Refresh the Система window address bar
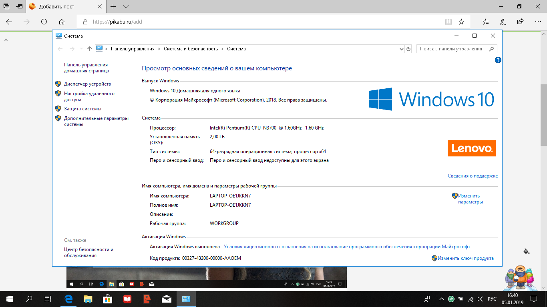Image resolution: width=547 pixels, height=307 pixels. (x=408, y=49)
